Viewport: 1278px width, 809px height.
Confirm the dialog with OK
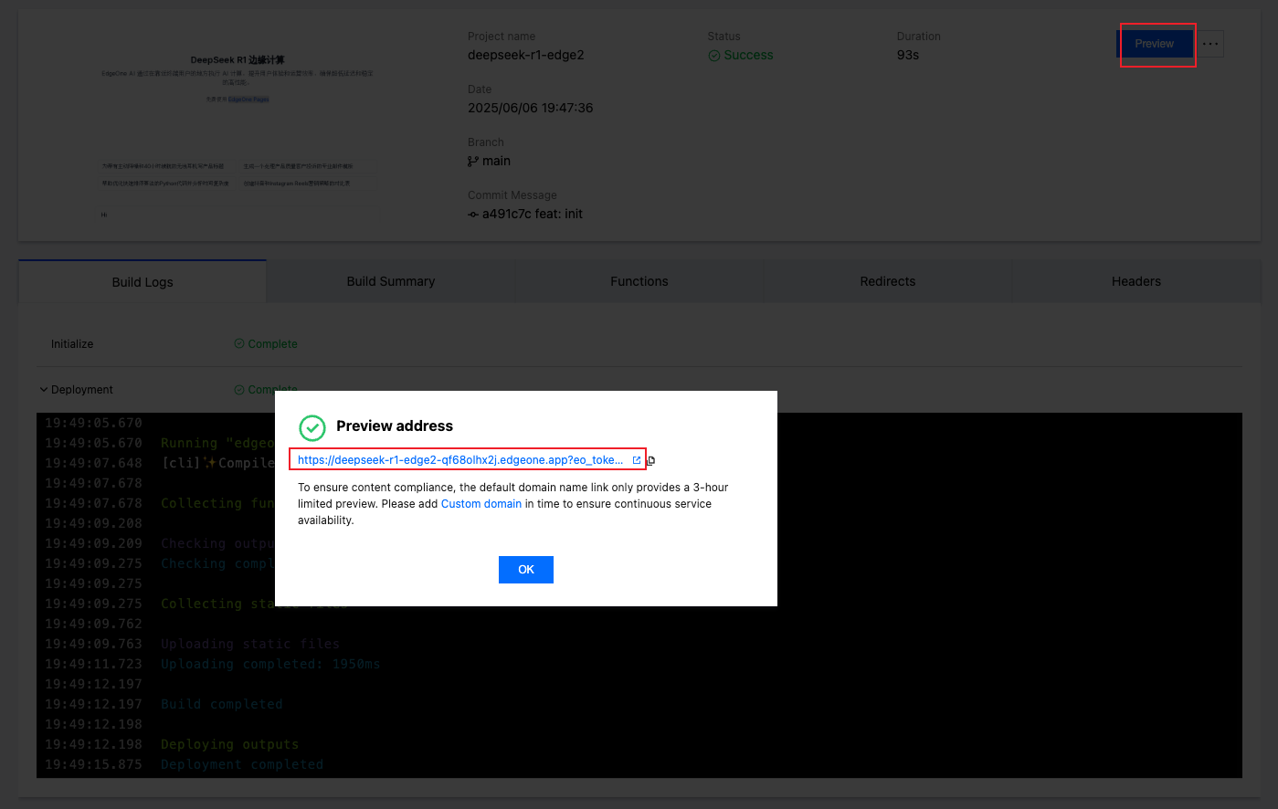click(526, 570)
